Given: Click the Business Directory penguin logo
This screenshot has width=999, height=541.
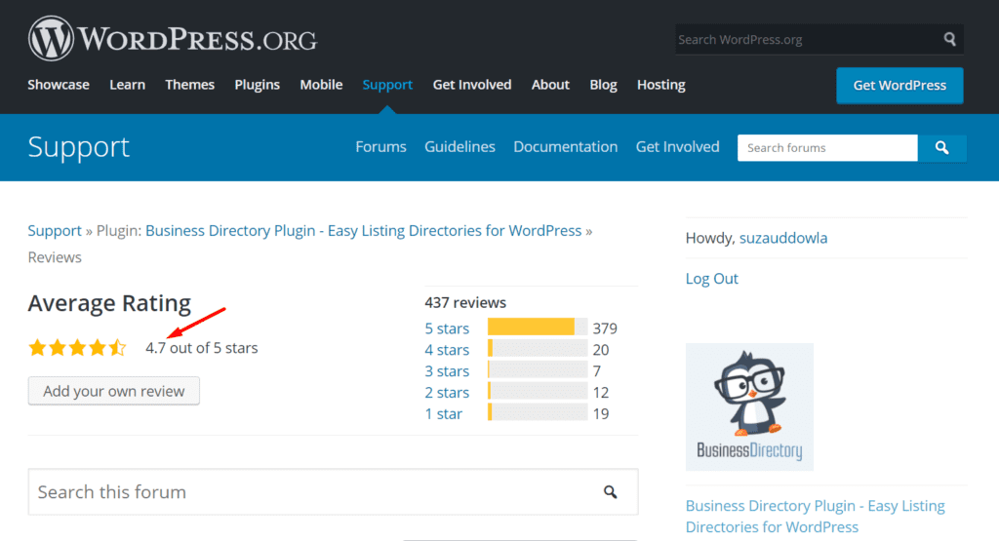Looking at the screenshot, I should click(749, 406).
